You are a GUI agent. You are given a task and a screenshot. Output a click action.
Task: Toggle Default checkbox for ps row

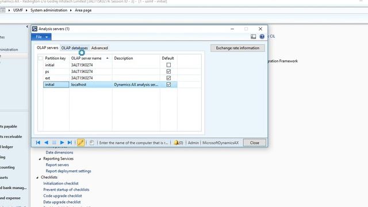[x=168, y=71]
